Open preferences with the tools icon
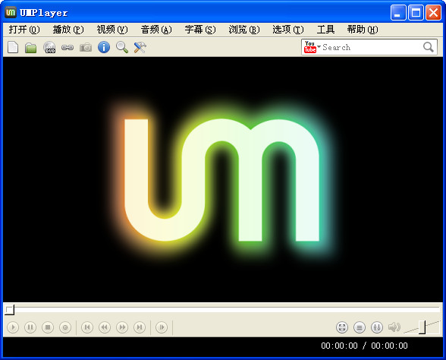 click(140, 47)
